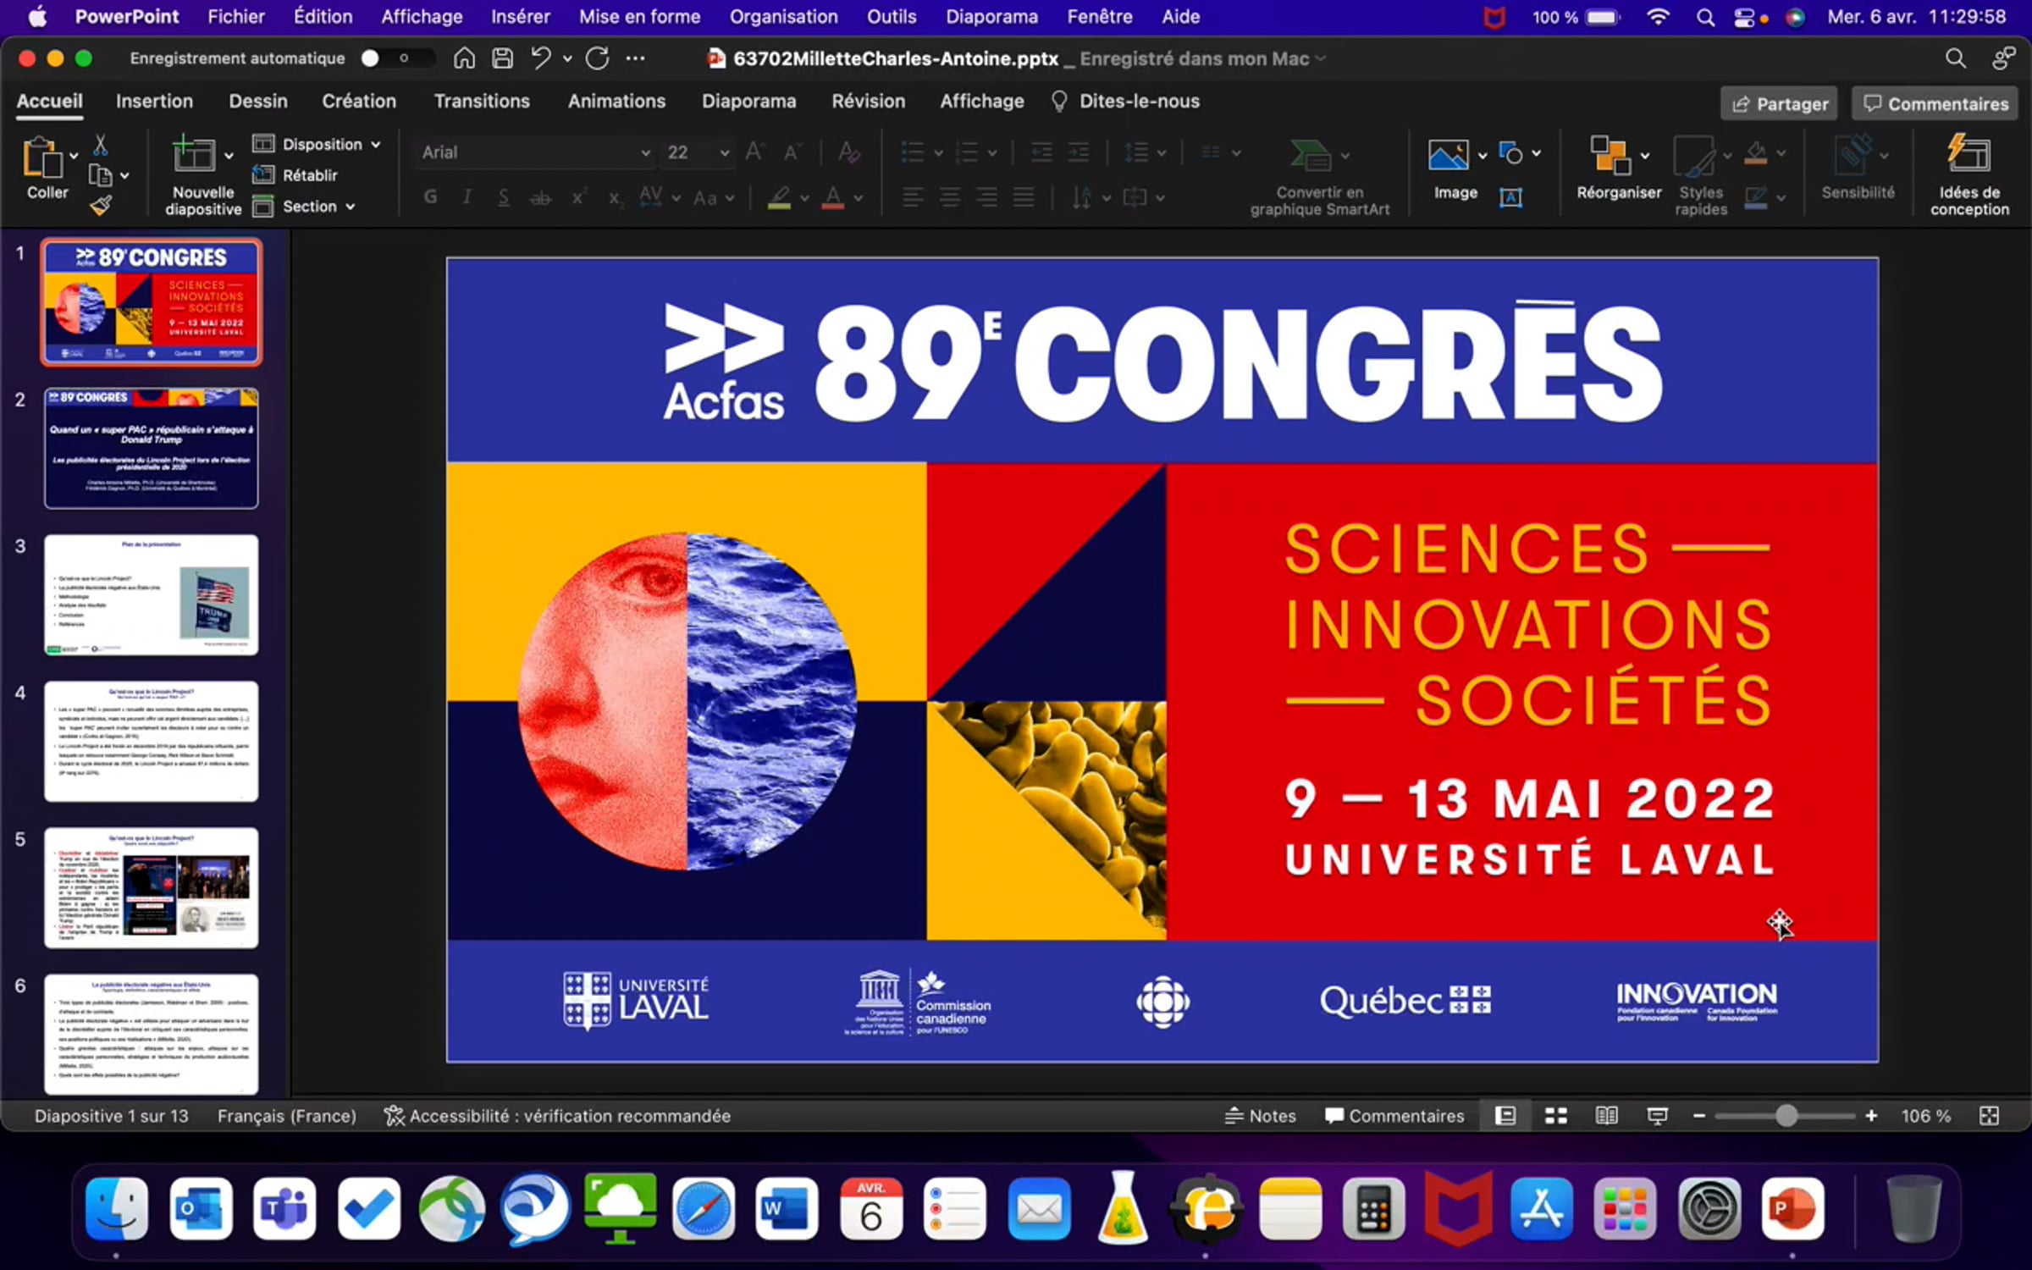This screenshot has height=1270, width=2032.
Task: Open the Section dropdown
Action: [304, 207]
